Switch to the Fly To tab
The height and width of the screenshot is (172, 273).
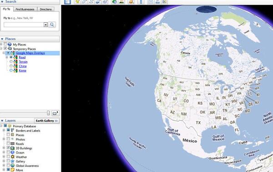pyautogui.click(x=7, y=9)
